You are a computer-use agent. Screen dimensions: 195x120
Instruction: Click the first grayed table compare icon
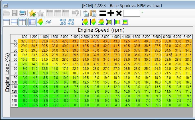tap(50, 13)
